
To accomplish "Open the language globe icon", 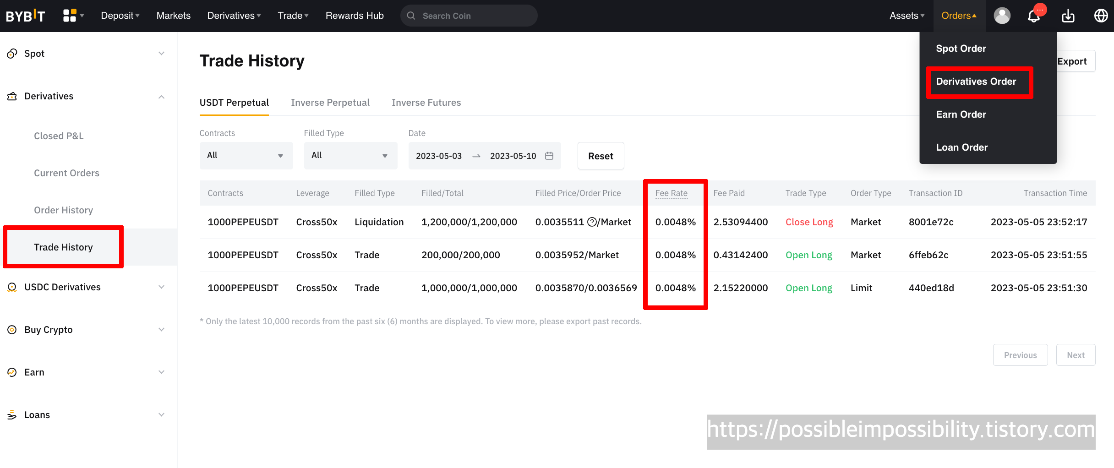I will click(x=1101, y=16).
